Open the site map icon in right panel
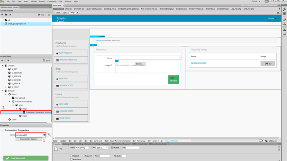 (284, 30)
